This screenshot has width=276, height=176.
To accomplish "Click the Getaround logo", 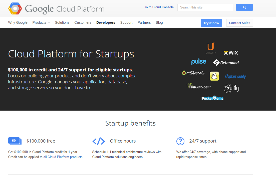I will coord(226,62).
